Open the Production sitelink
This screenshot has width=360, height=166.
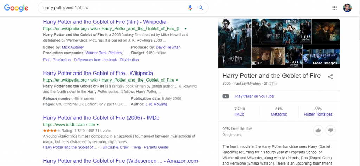point(62,60)
